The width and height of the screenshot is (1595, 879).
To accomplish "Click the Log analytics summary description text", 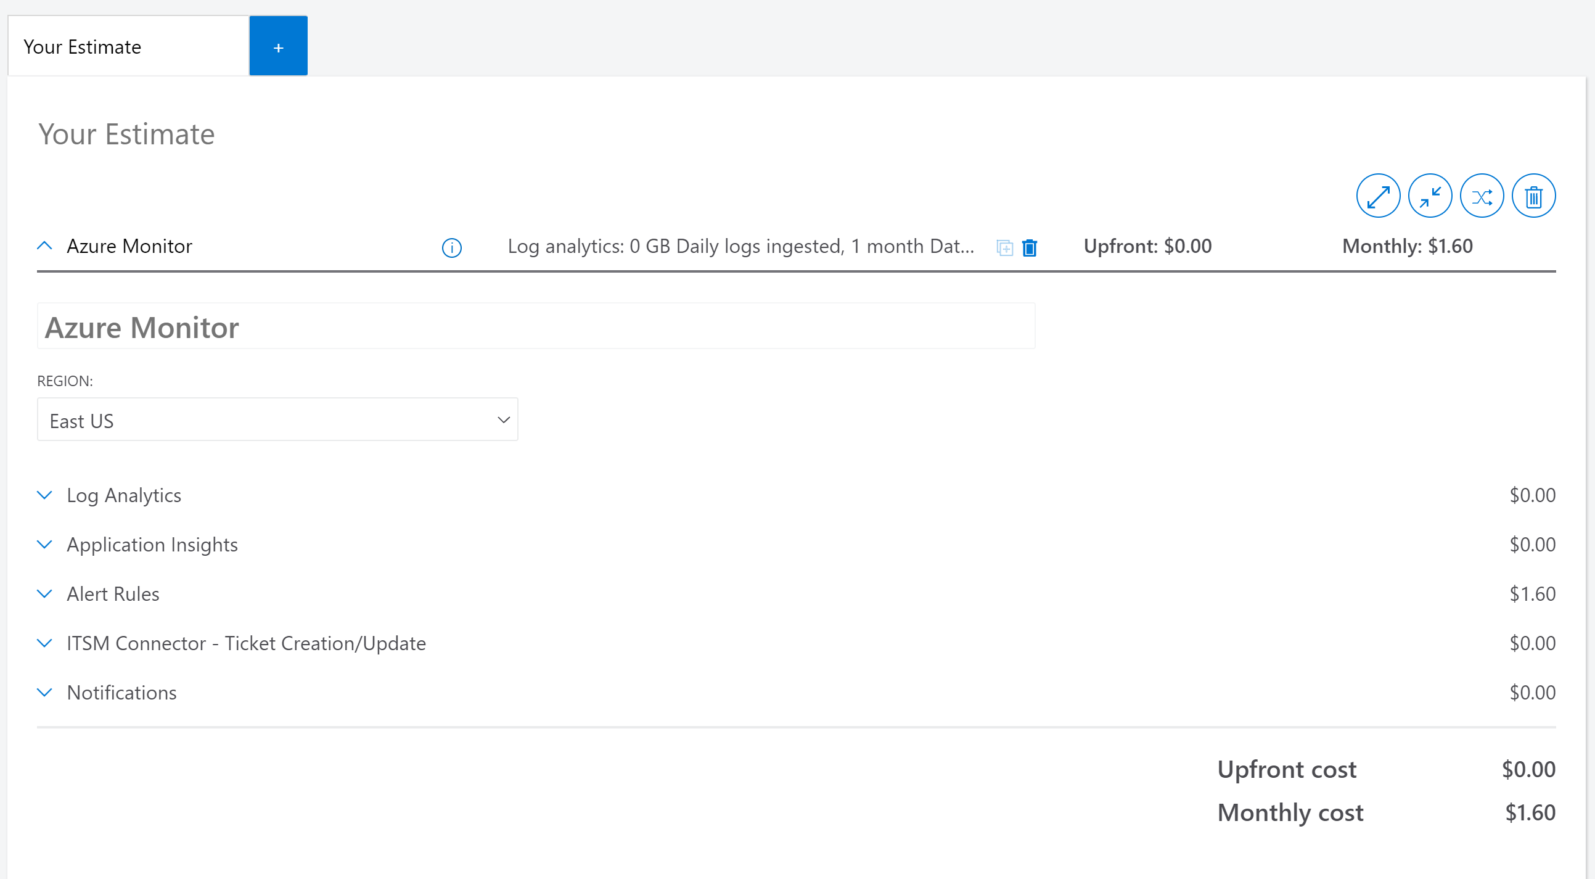I will click(740, 246).
